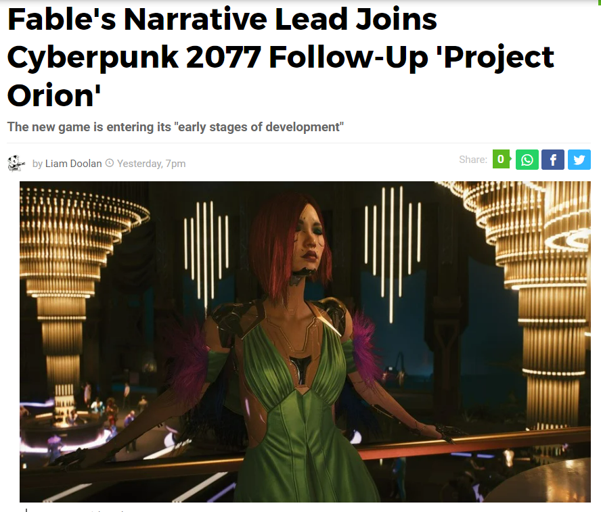Click the clock icon beside the timestamp
601x512 pixels.
pyautogui.click(x=110, y=163)
